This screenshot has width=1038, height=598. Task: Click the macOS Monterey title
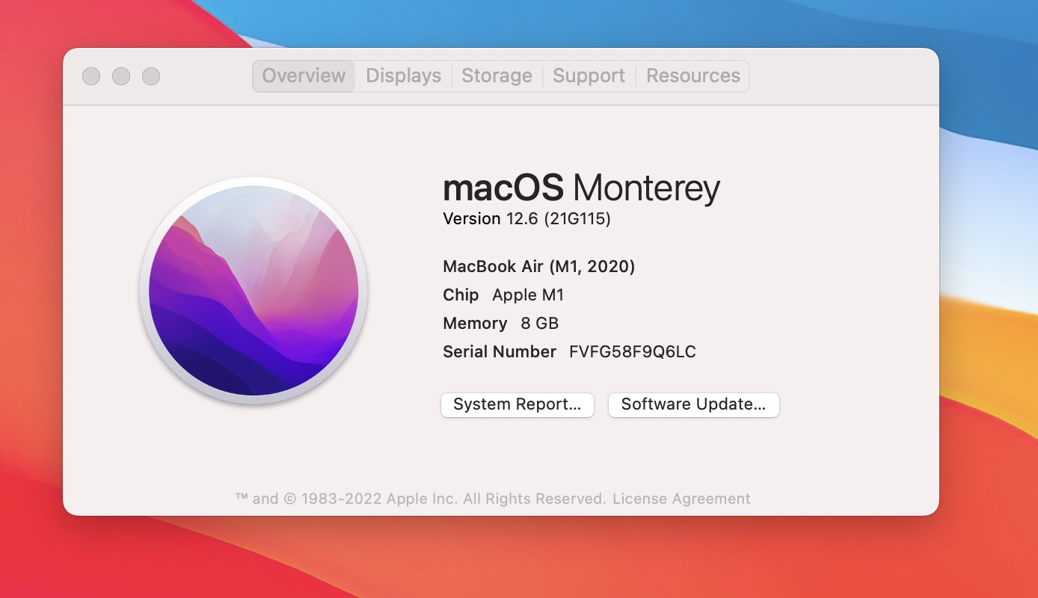pyautogui.click(x=582, y=188)
